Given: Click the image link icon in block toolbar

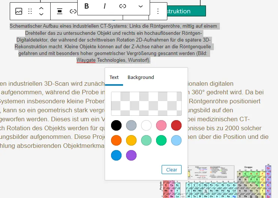Looking at the screenshot, I should coord(73,11).
